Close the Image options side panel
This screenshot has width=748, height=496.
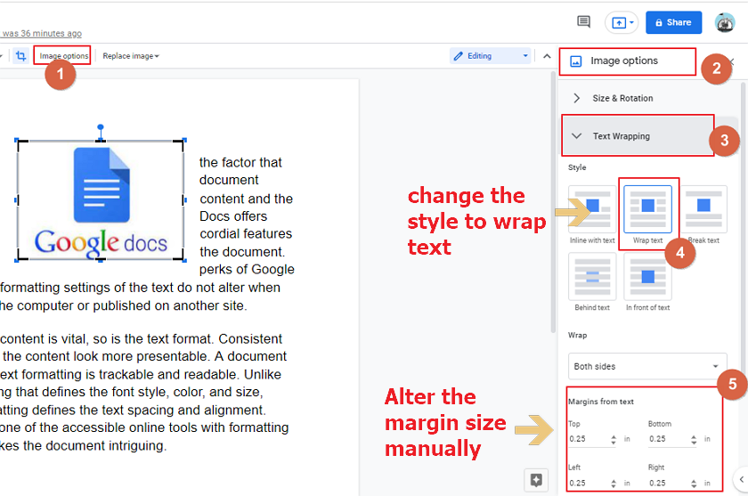732,61
